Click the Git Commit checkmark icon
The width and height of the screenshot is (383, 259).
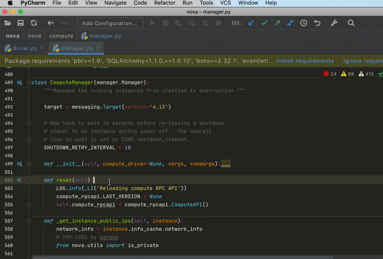click(264, 23)
